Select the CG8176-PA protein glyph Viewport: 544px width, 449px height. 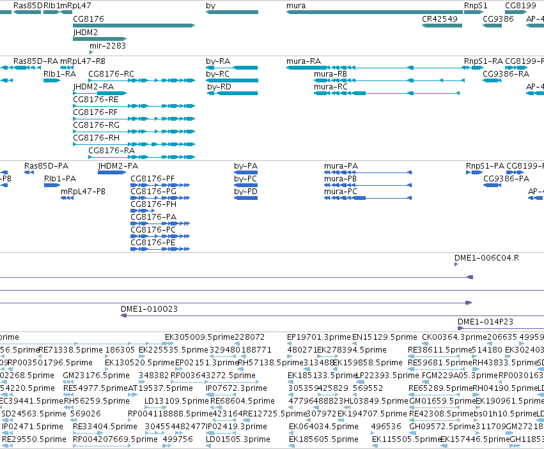pos(160,224)
